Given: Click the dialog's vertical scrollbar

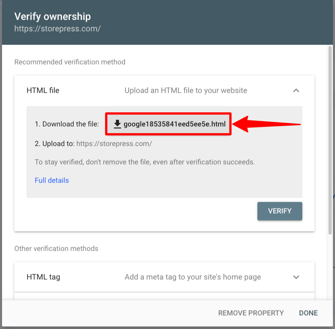Looking at the screenshot, I should click(330, 140).
